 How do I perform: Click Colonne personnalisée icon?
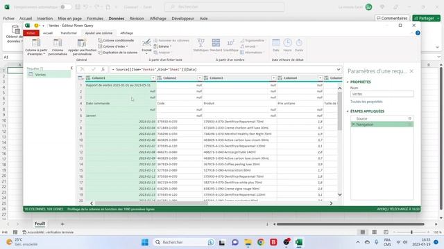[58, 43]
